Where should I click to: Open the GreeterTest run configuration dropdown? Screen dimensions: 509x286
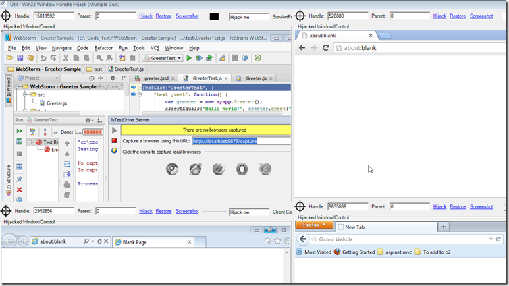click(x=162, y=58)
